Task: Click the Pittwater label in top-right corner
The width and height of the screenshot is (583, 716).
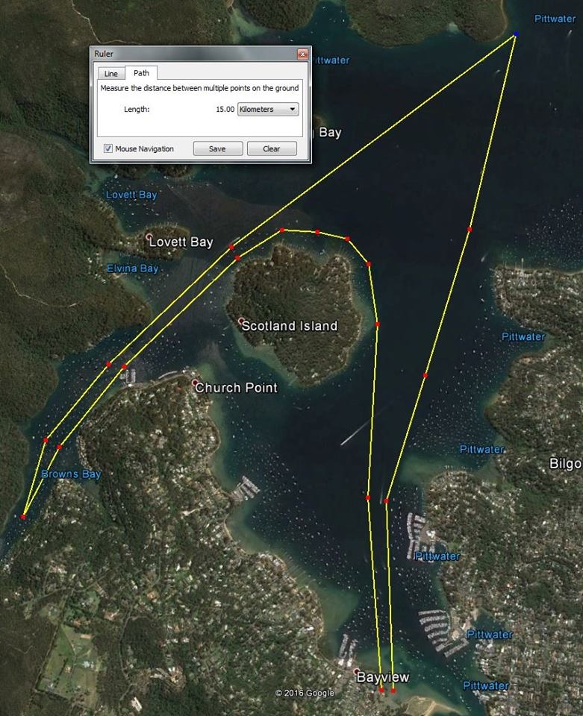Action: [x=555, y=19]
